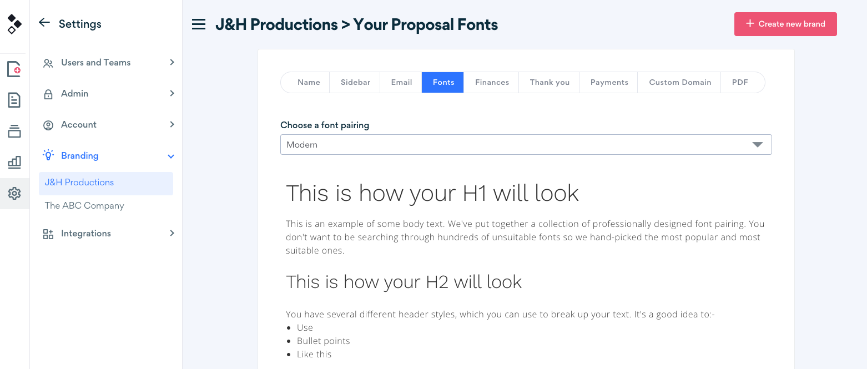Select The ABC Company brand
Viewport: 867px width, 369px height.
(x=84, y=205)
